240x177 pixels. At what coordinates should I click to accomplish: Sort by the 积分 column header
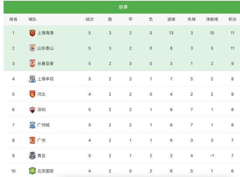coord(232,19)
